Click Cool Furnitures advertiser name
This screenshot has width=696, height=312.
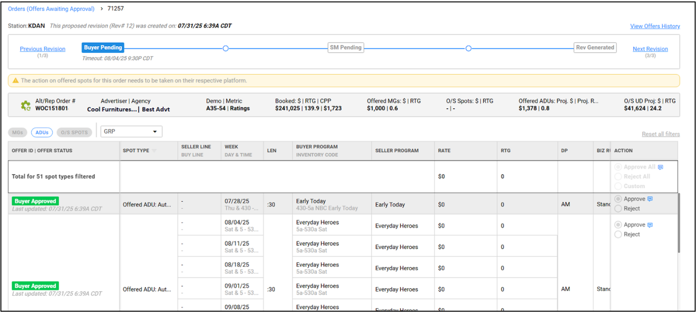pos(113,109)
